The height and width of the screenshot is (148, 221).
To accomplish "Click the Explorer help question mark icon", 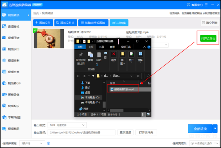I will [149, 47].
